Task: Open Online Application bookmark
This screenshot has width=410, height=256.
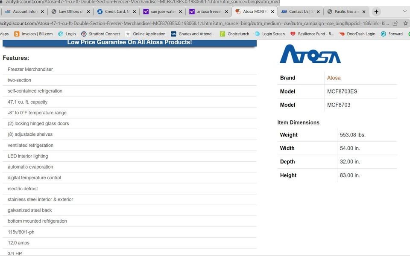Action: point(145,34)
